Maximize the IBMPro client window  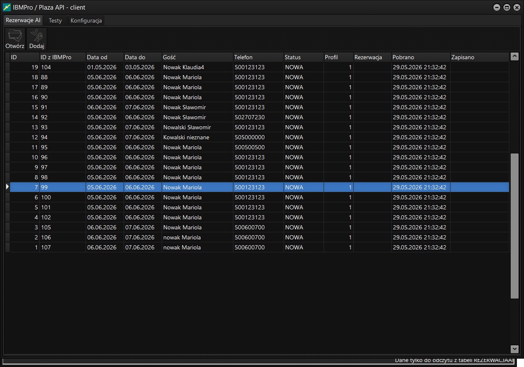506,8
